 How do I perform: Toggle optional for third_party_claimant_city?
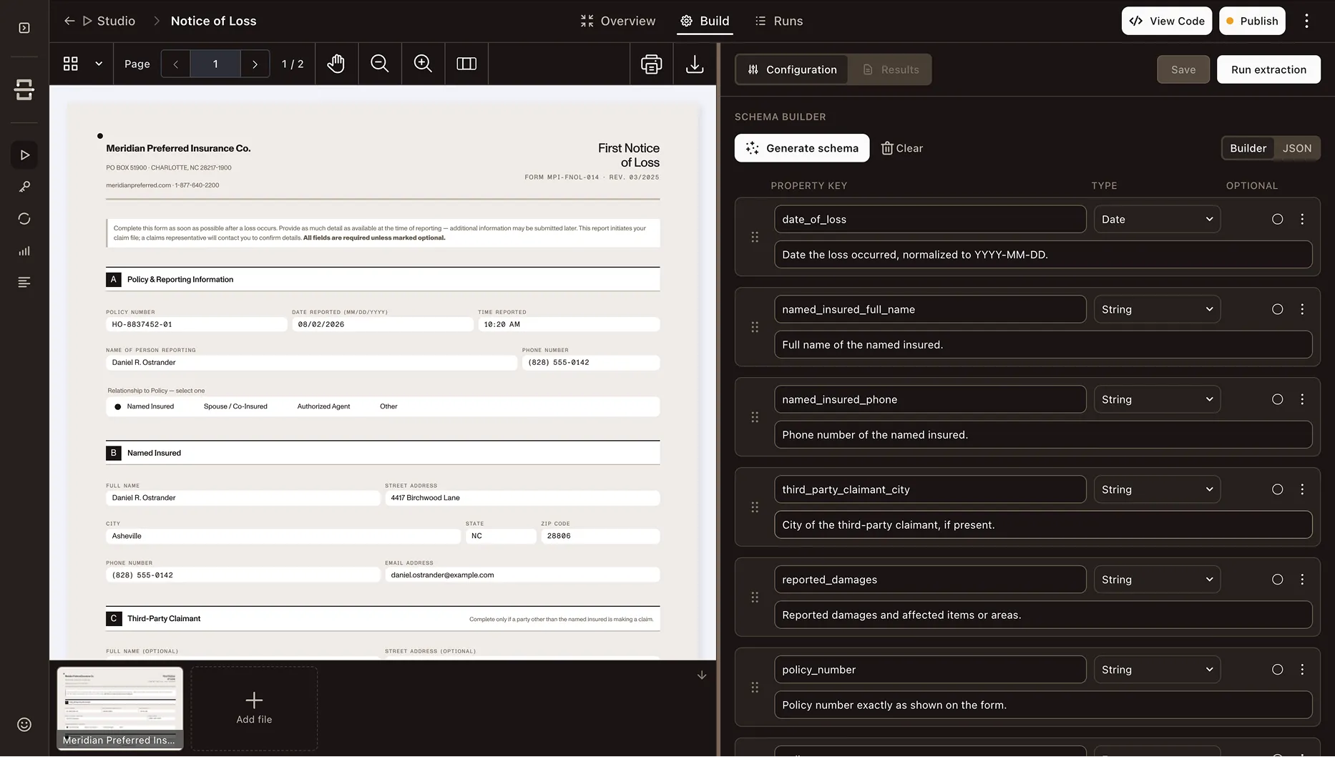tap(1277, 490)
